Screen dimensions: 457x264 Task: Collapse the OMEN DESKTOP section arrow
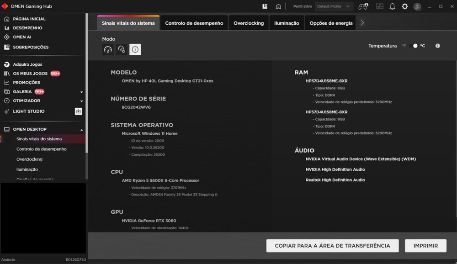point(82,130)
